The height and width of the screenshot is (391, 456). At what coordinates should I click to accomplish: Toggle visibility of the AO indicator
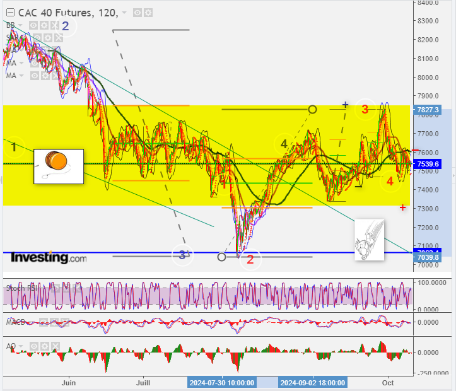pos(34,346)
